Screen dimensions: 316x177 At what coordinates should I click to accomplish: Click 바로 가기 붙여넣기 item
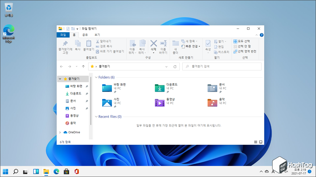pos(110,51)
